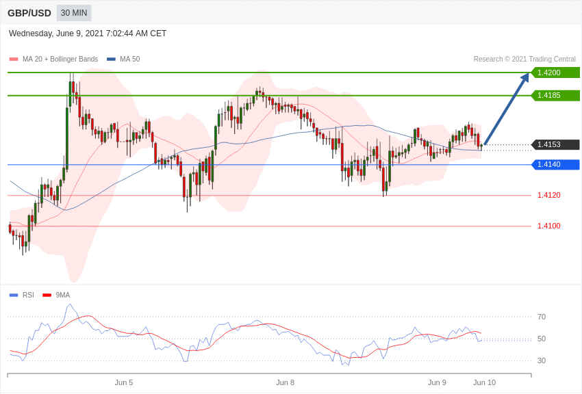Click the RSI 70 axis value
Viewport: 582px width, 394px height.
(x=542, y=317)
